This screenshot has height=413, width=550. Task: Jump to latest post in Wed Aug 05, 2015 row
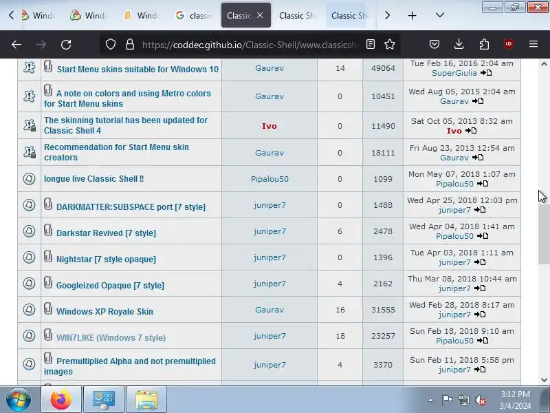[478, 101]
